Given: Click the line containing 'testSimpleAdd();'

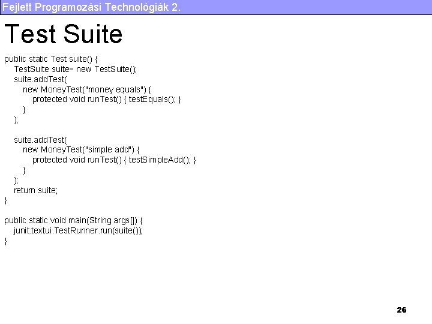Looking at the screenshot, I should pos(114,160).
